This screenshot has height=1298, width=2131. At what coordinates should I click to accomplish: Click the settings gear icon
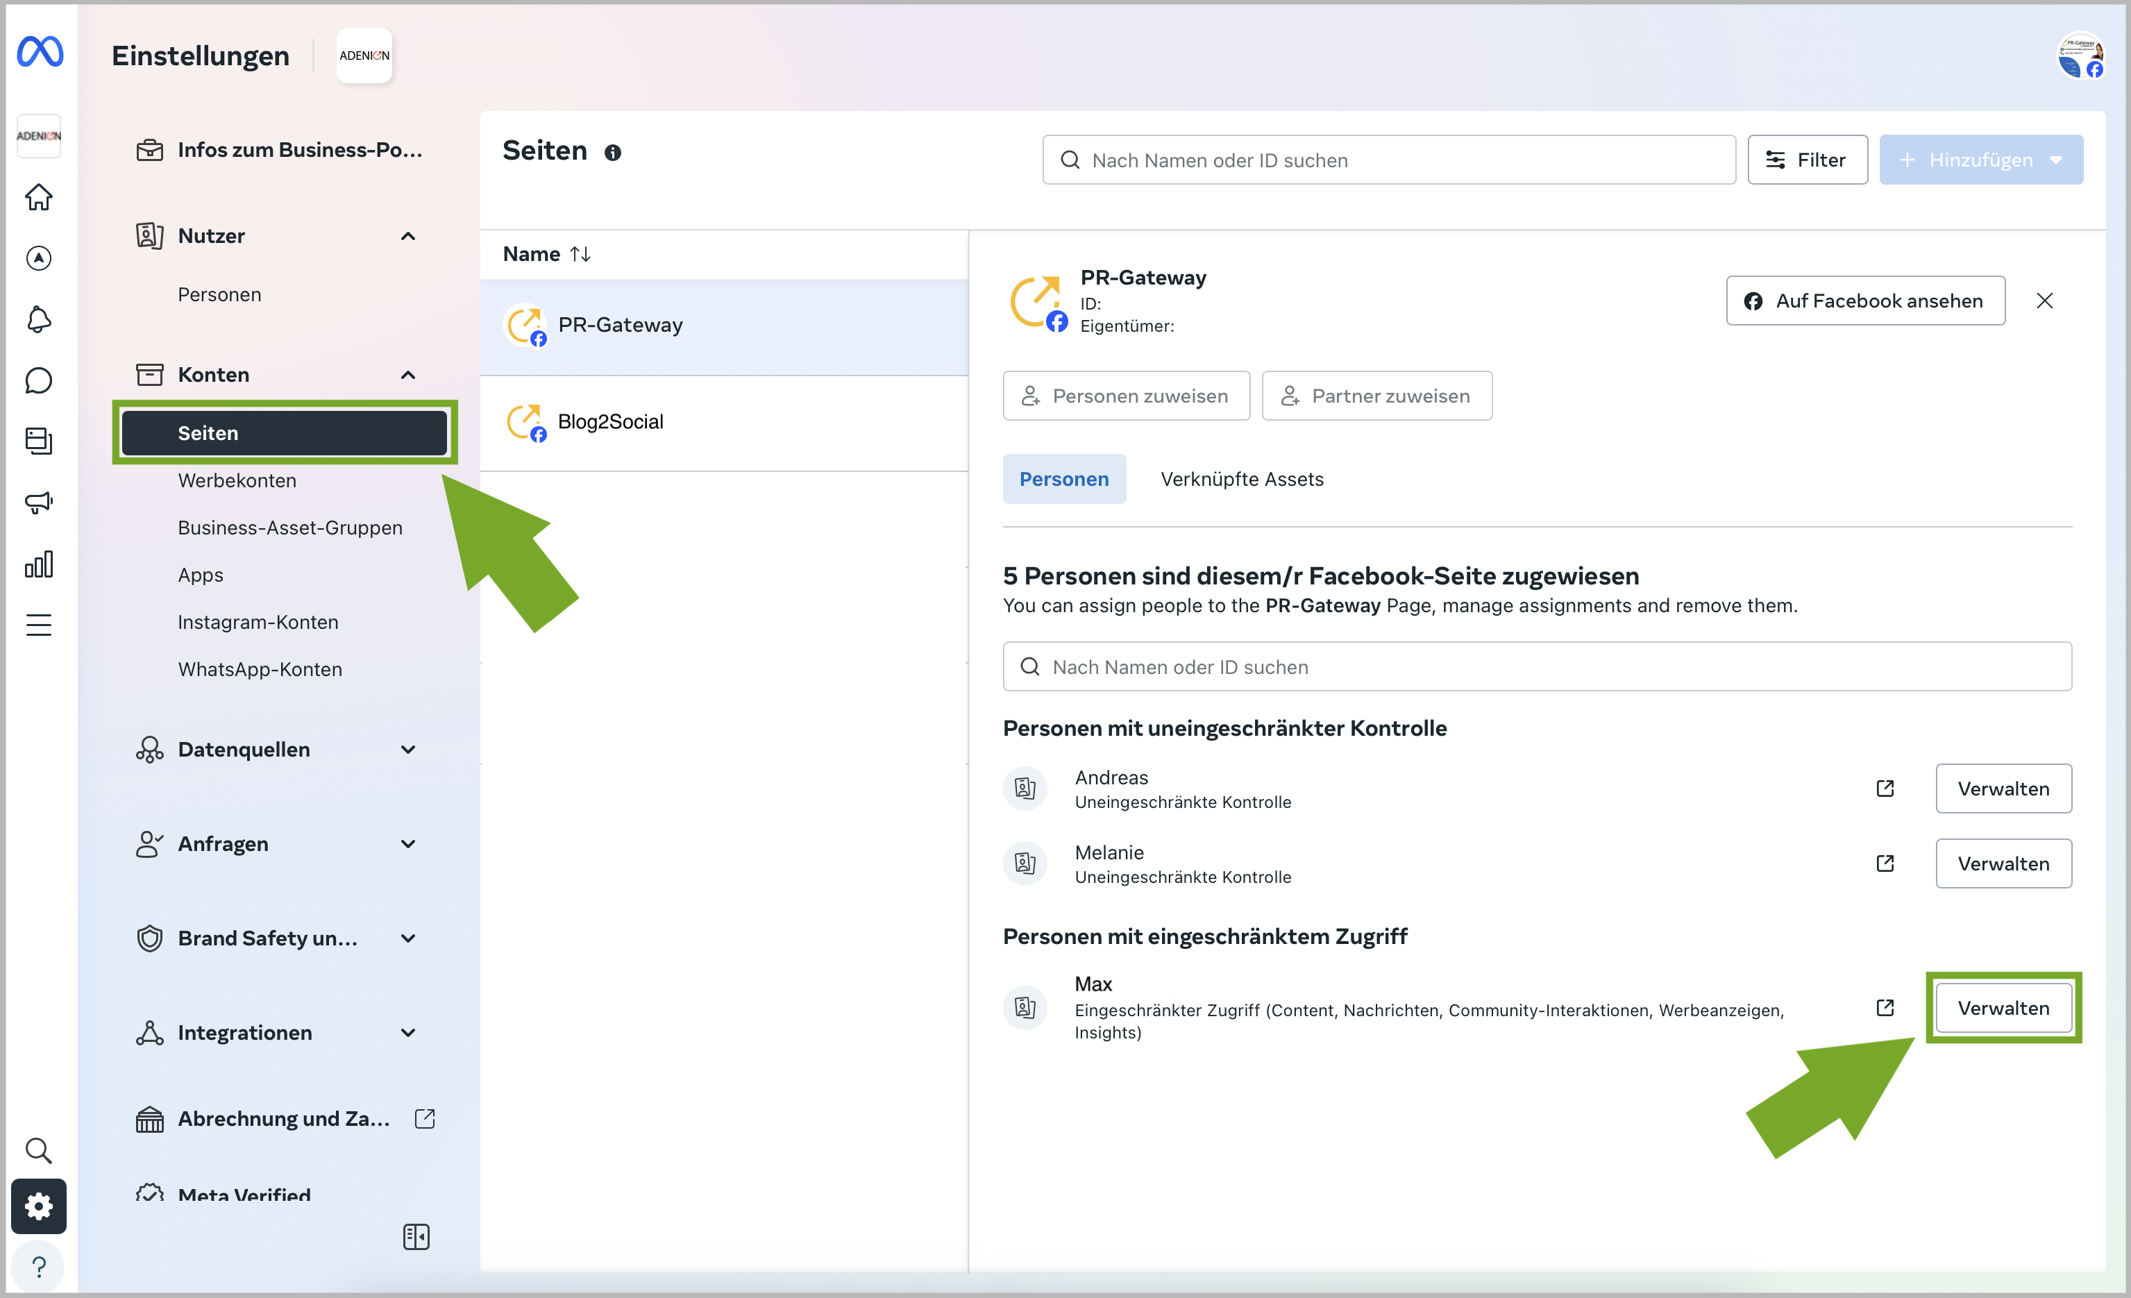(39, 1206)
